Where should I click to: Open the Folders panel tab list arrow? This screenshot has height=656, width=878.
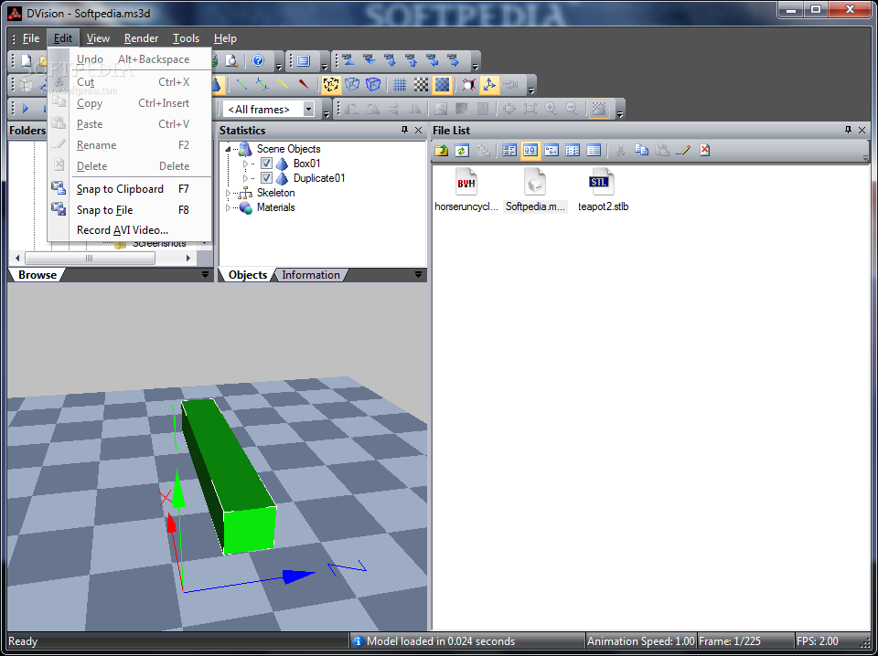click(x=205, y=275)
